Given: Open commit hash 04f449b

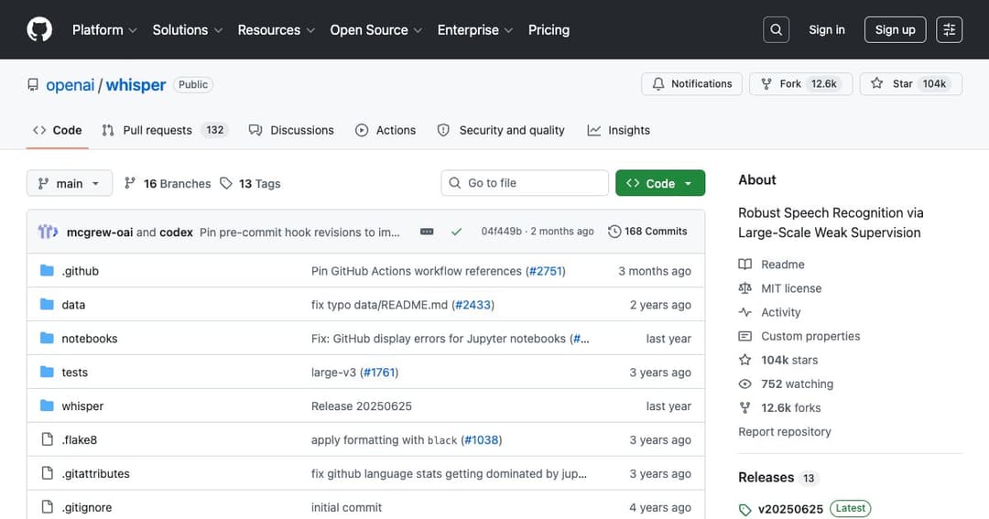Looking at the screenshot, I should click(502, 232).
